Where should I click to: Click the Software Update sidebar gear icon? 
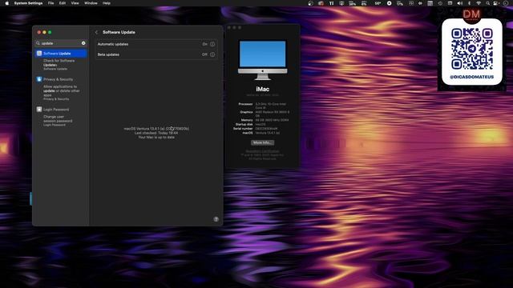[x=39, y=54]
